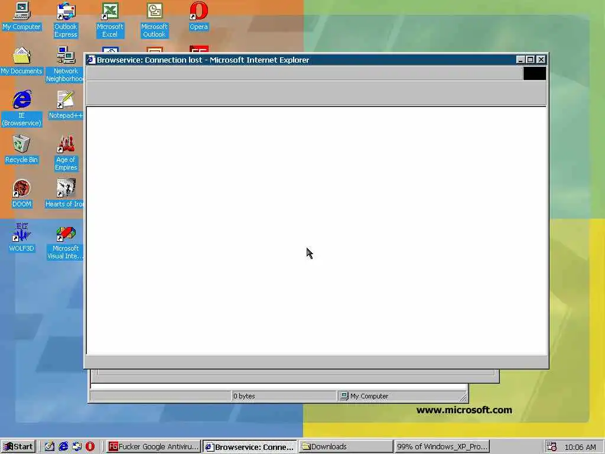Launch Internet Explorer from quick launch
The width and height of the screenshot is (605, 454).
click(63, 447)
